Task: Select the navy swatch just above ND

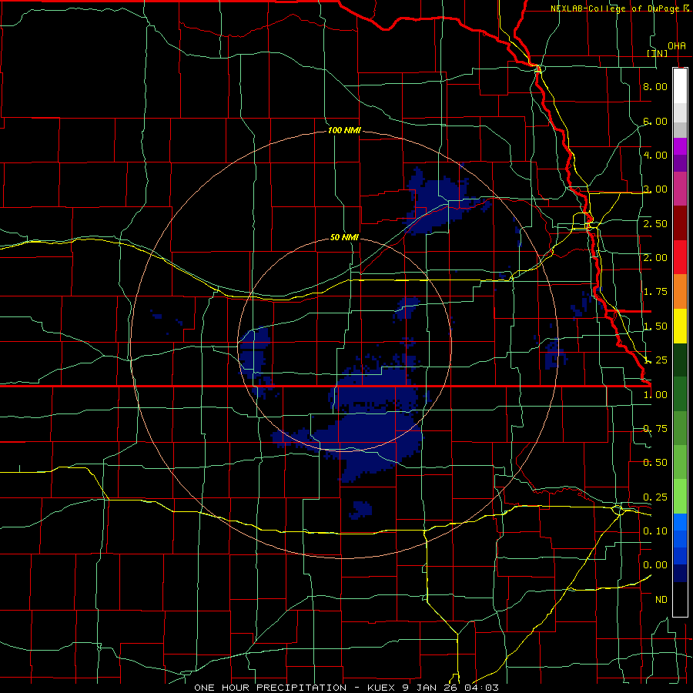Action: point(680,574)
